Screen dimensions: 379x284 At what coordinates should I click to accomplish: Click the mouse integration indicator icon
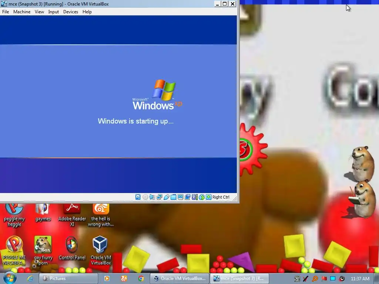[202, 197]
